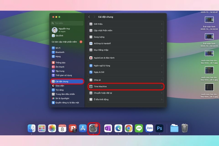Click Có bản cập nhật phần mềm
This screenshot has height=146, width=219.
click(67, 42)
